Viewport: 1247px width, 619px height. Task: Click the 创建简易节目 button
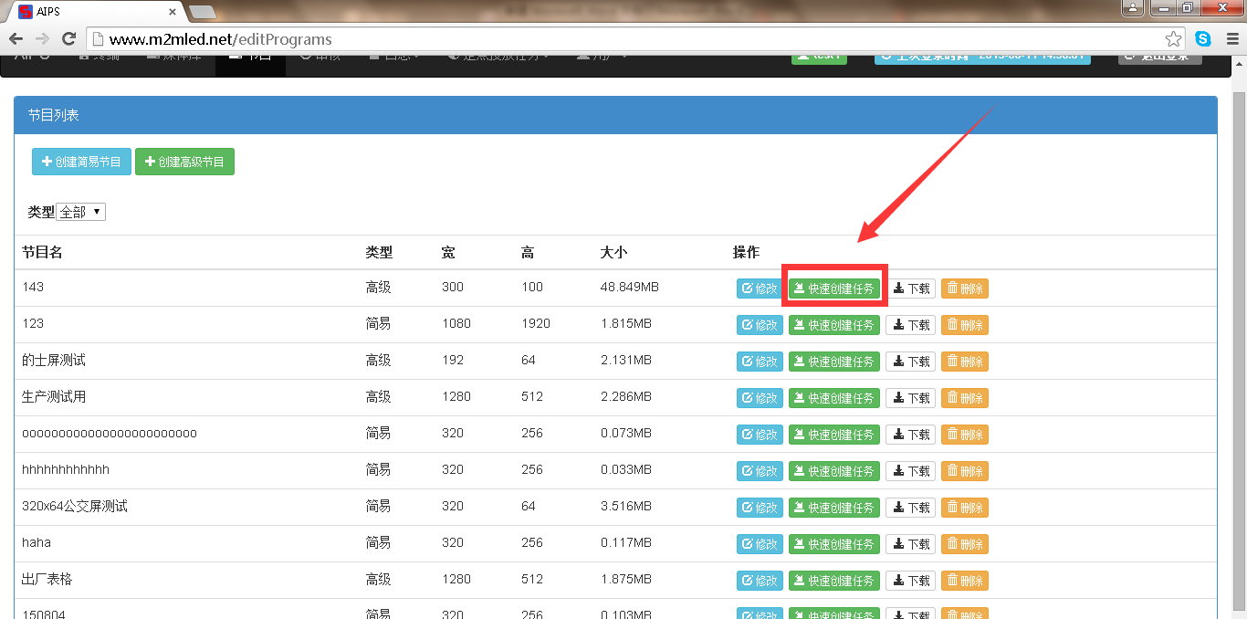coord(81,162)
